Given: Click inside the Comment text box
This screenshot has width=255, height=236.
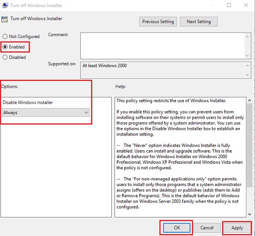Looking at the screenshot, I should 163,46.
